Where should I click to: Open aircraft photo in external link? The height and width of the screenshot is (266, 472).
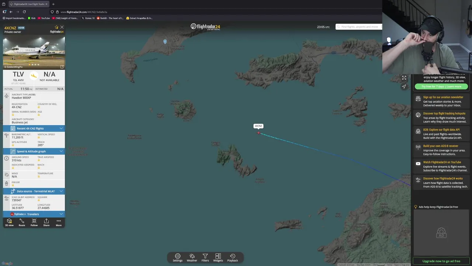62,67
